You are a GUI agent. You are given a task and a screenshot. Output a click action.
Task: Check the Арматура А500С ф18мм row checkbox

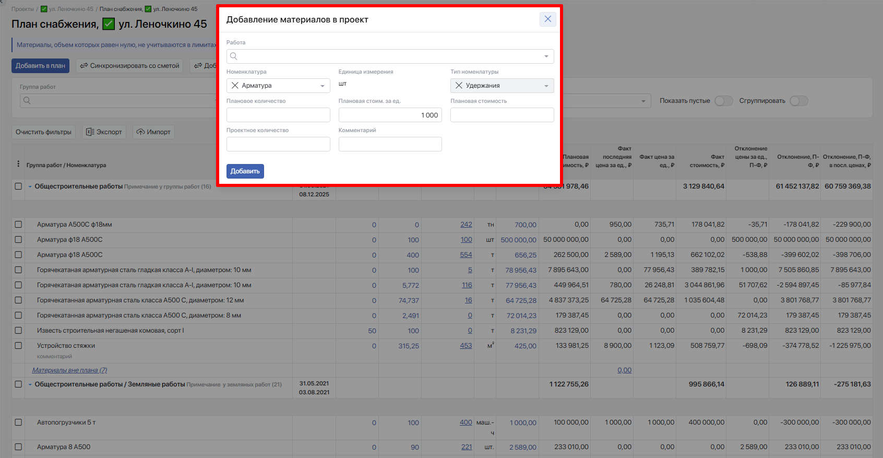tap(18, 225)
